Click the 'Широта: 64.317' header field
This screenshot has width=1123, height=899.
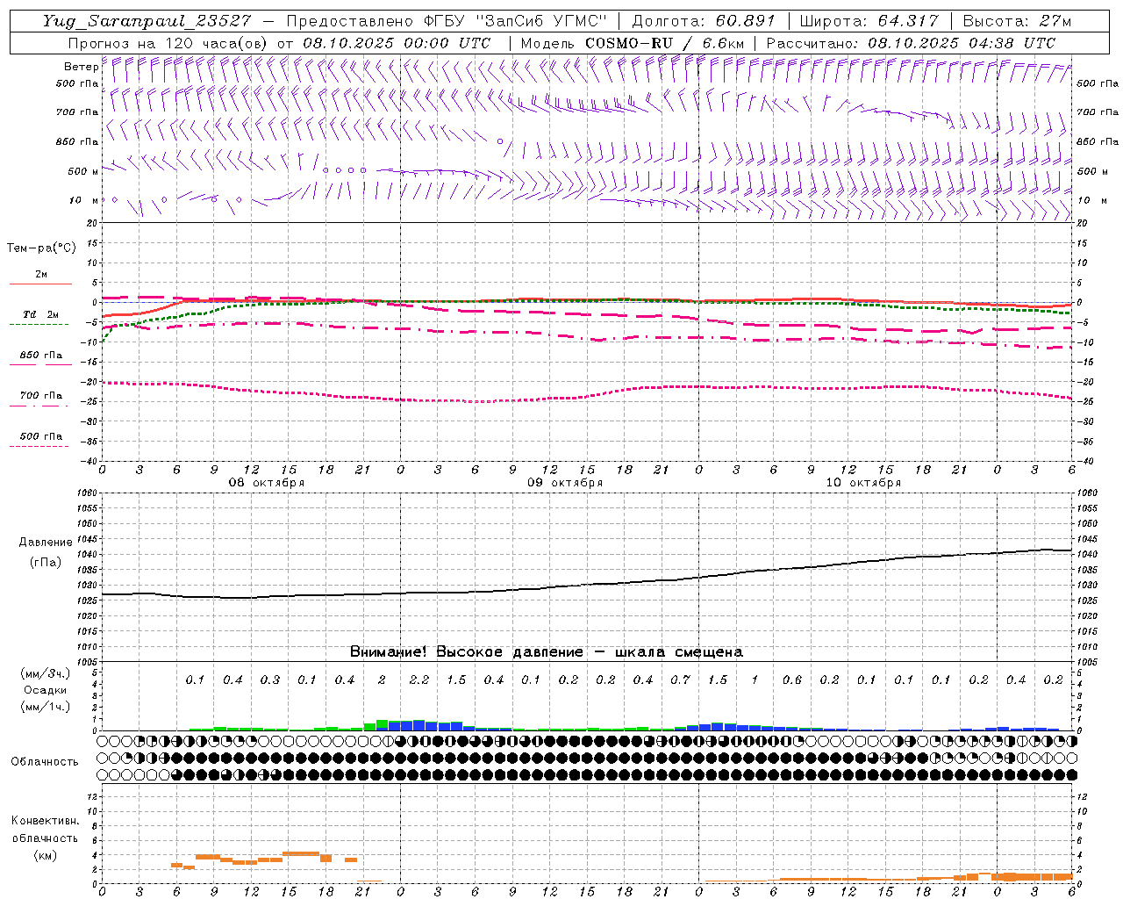point(869,21)
